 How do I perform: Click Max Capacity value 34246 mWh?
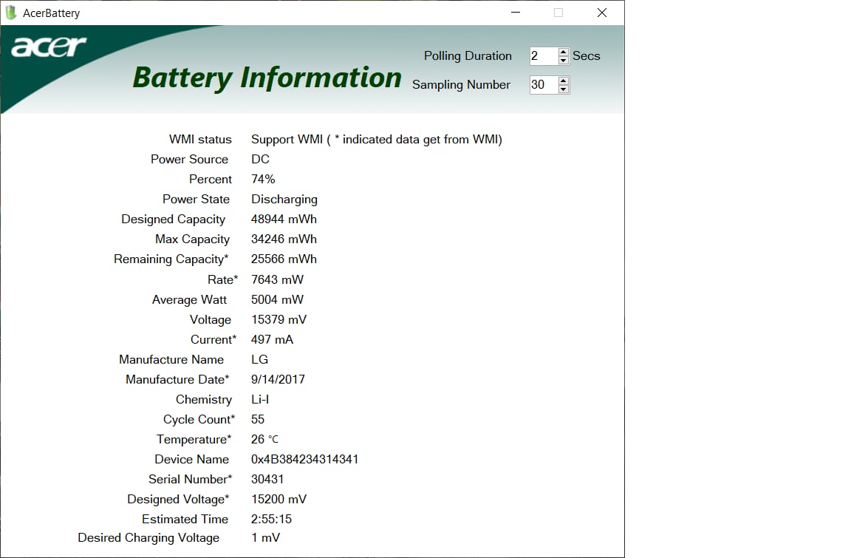(284, 239)
